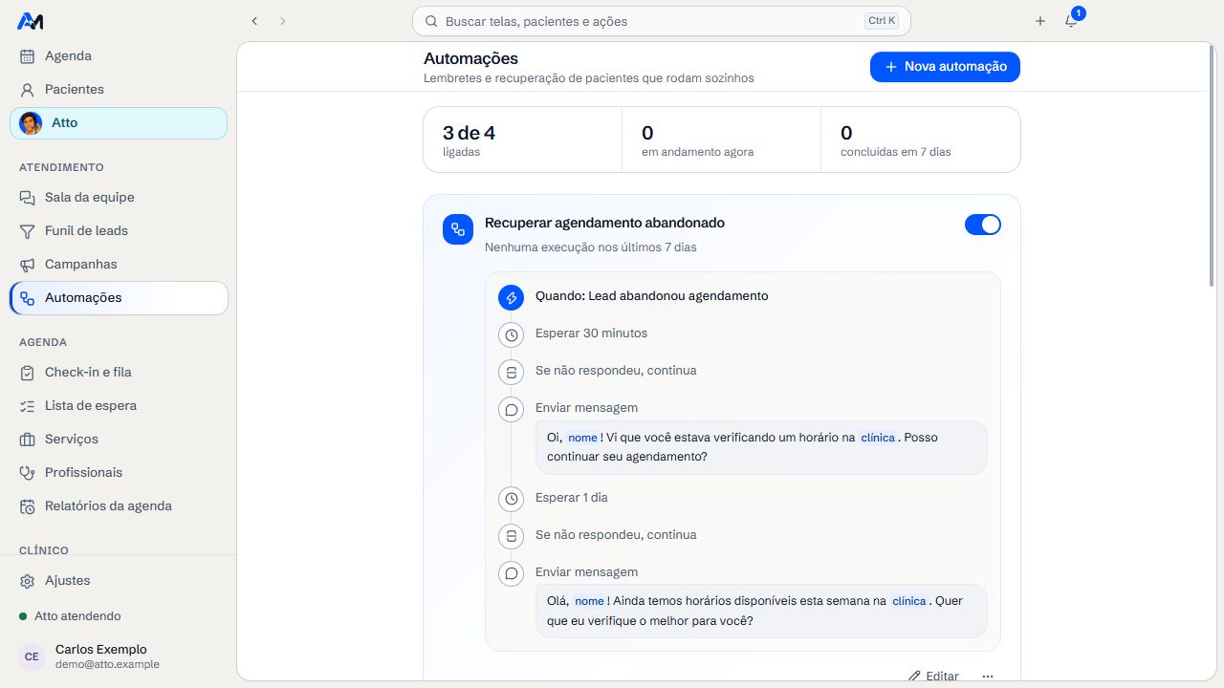Select Atto in the sidebar
This screenshot has width=1224, height=688.
pos(119,123)
